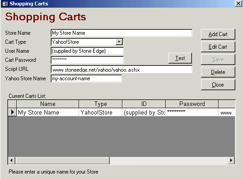Click the greyed-out Save button
Viewport: 243px width, 179px height.
coord(218,60)
